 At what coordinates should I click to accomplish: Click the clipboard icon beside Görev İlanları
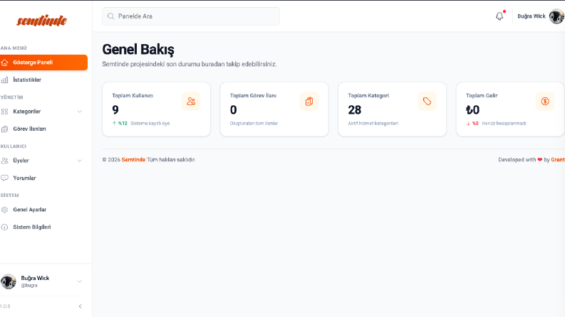[x=5, y=129]
